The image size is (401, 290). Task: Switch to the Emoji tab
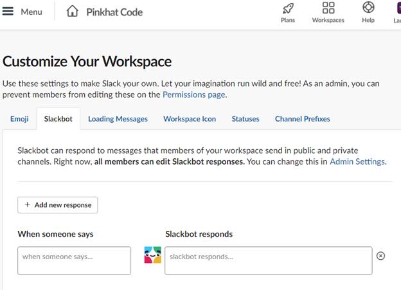coord(19,119)
